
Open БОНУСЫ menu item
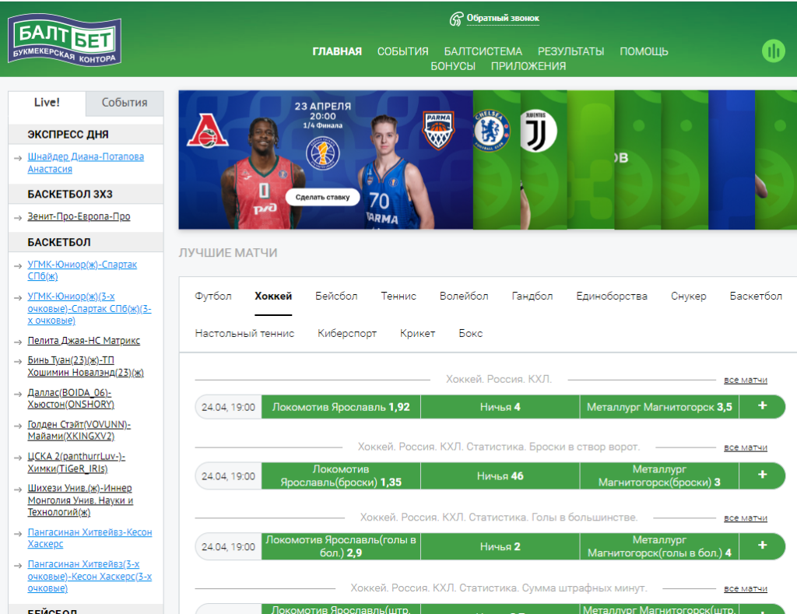click(453, 66)
